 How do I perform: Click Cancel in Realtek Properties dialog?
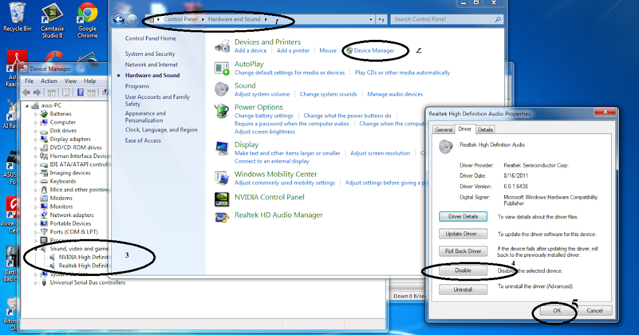594,311
